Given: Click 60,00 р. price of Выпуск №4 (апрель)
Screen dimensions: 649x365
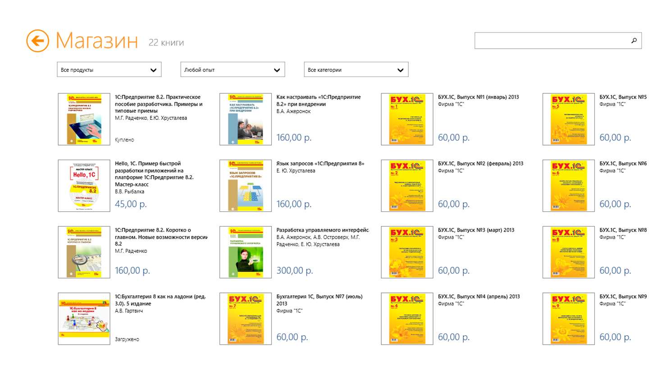Looking at the screenshot, I should (x=454, y=337).
